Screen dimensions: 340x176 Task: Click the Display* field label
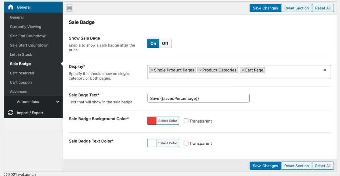(x=77, y=66)
